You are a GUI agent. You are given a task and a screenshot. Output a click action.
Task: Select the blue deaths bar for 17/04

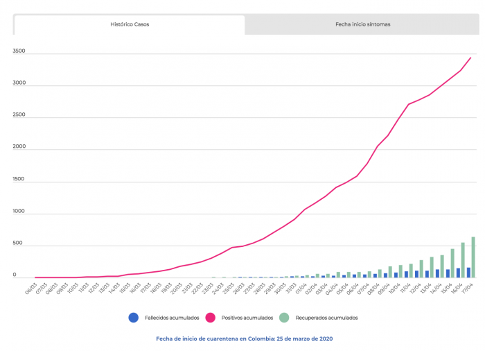tap(468, 273)
